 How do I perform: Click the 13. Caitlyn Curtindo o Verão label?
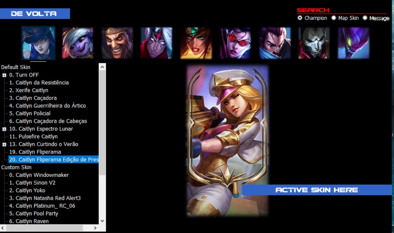[x=44, y=144]
